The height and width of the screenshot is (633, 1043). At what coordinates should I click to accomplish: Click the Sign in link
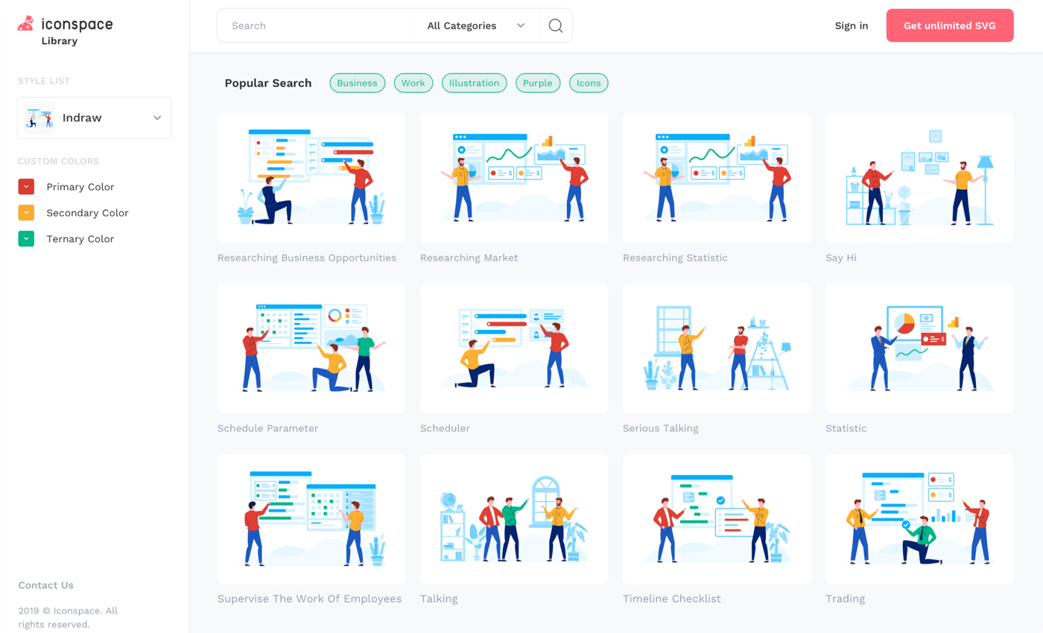[851, 26]
